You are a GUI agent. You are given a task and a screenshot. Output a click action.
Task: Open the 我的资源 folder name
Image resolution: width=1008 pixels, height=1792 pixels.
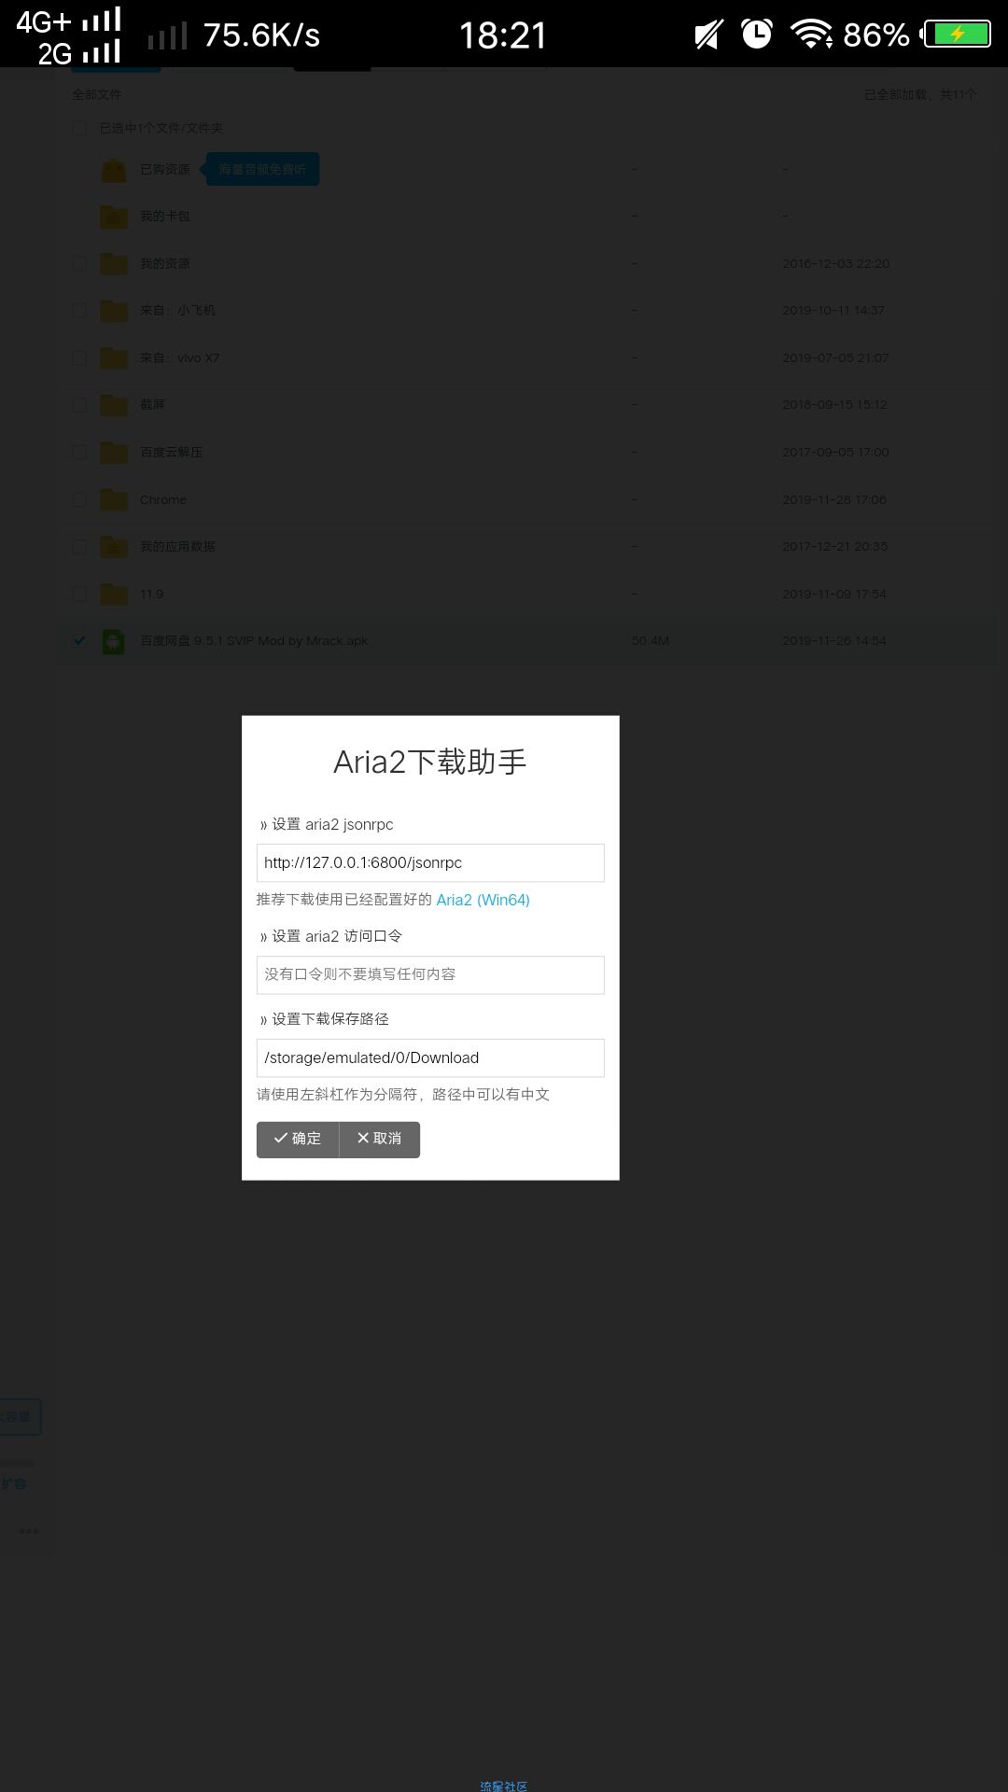pos(165,263)
